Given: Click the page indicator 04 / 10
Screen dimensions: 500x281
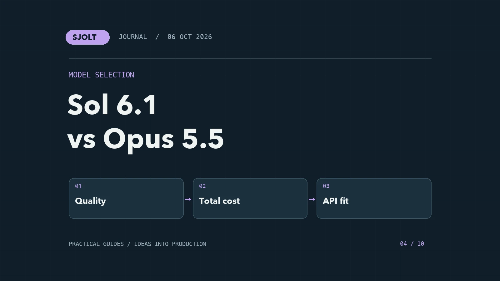Looking at the screenshot, I should click(412, 244).
